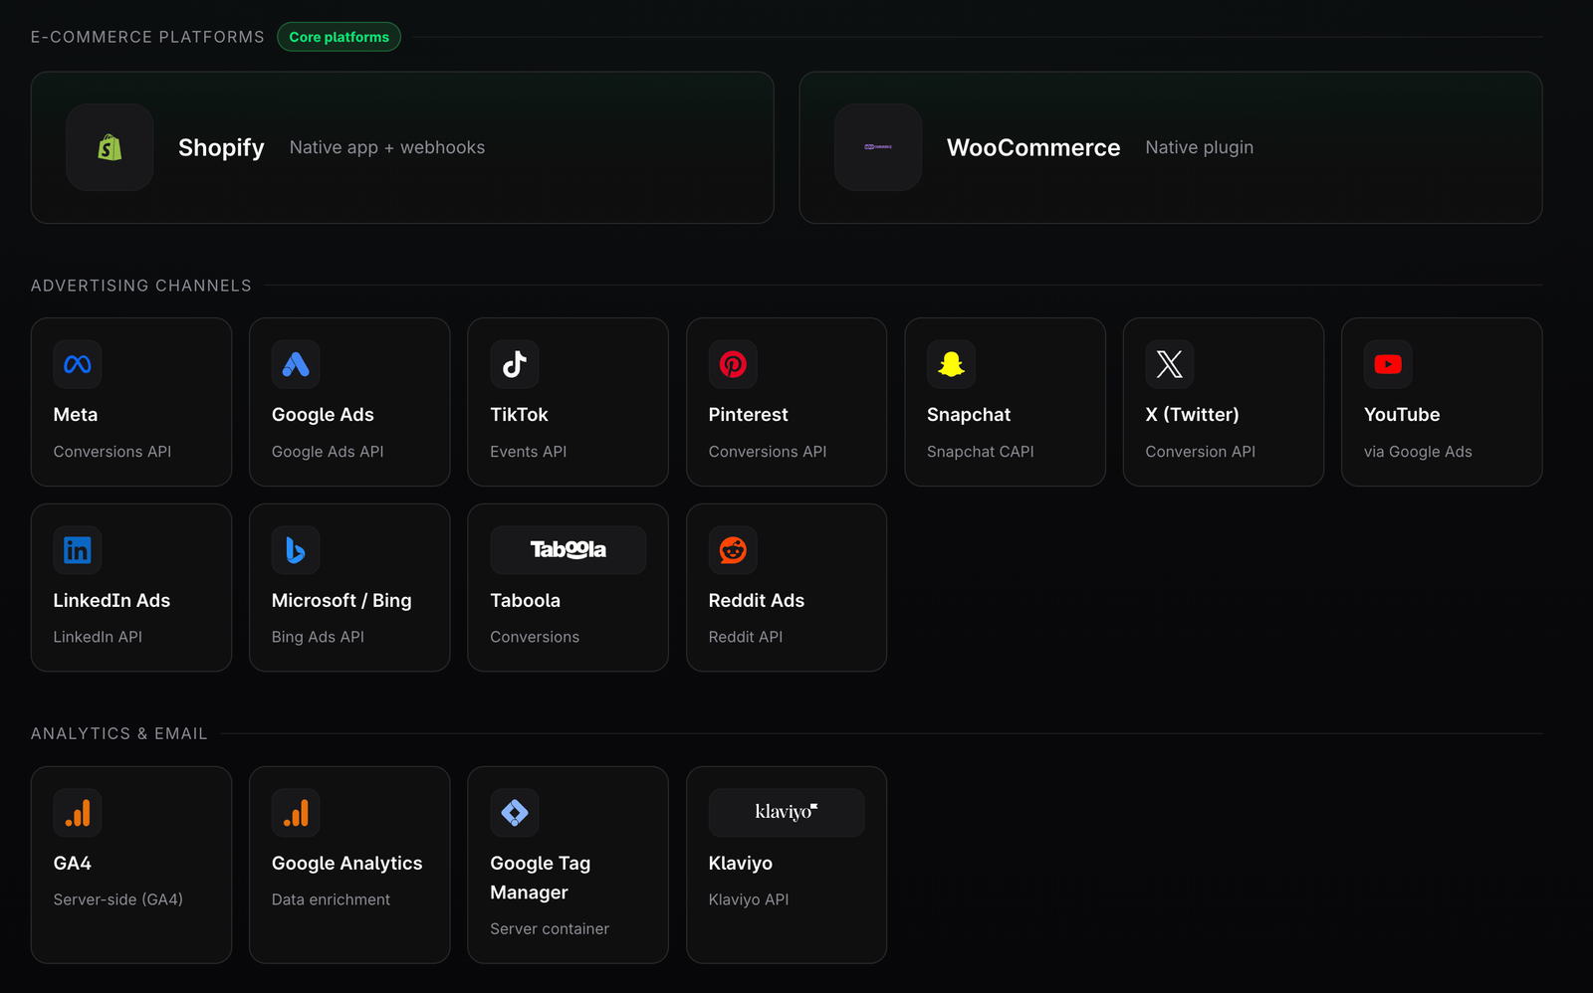Click the Klaviyo card title text
The width and height of the screenshot is (1593, 993).
click(x=740, y=864)
